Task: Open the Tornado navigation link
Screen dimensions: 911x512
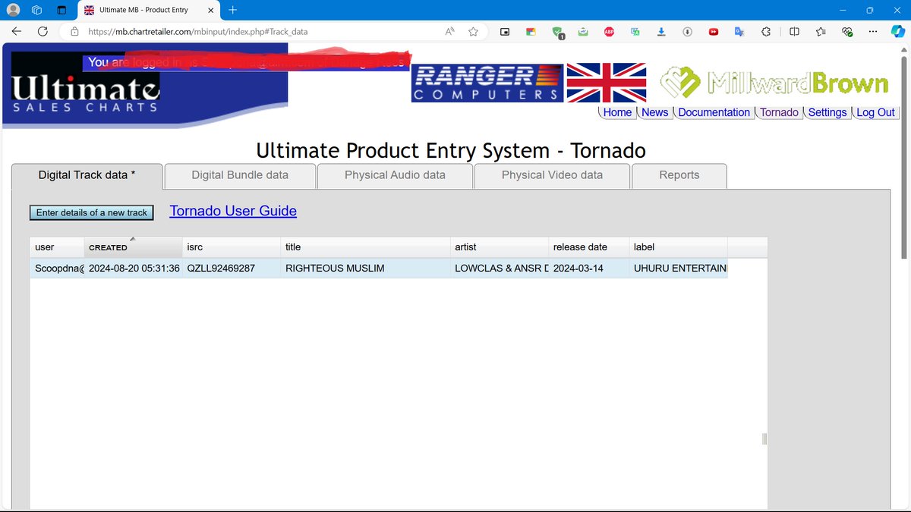Action: pyautogui.click(x=780, y=112)
